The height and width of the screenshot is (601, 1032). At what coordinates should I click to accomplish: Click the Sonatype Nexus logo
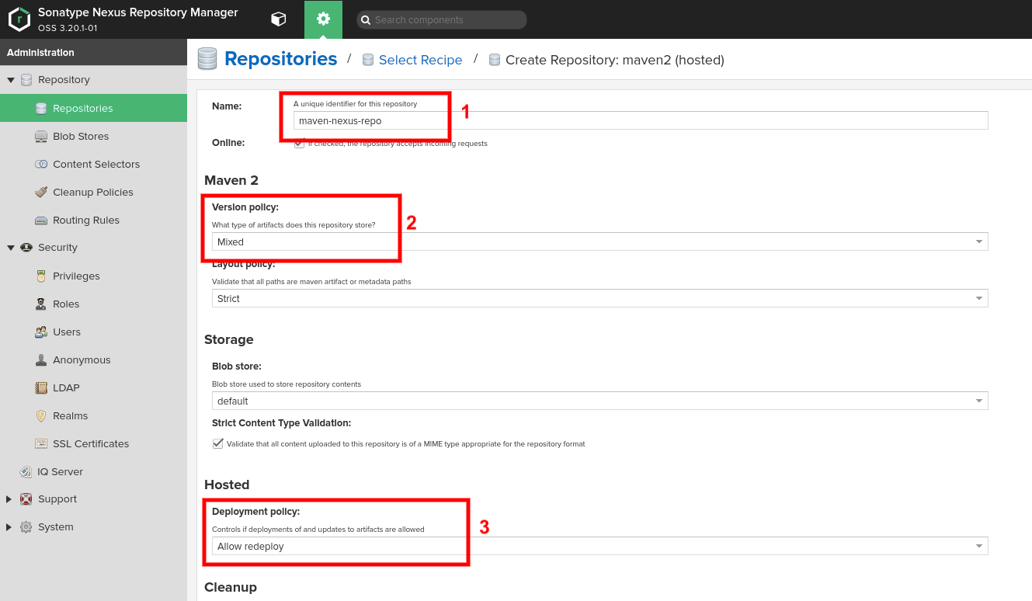(19, 19)
